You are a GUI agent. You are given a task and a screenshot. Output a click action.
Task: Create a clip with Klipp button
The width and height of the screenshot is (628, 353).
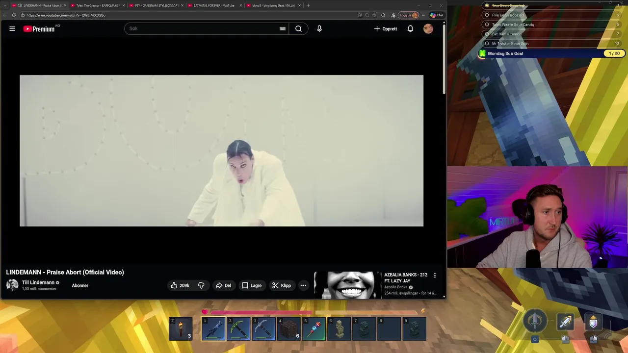tap(282, 285)
